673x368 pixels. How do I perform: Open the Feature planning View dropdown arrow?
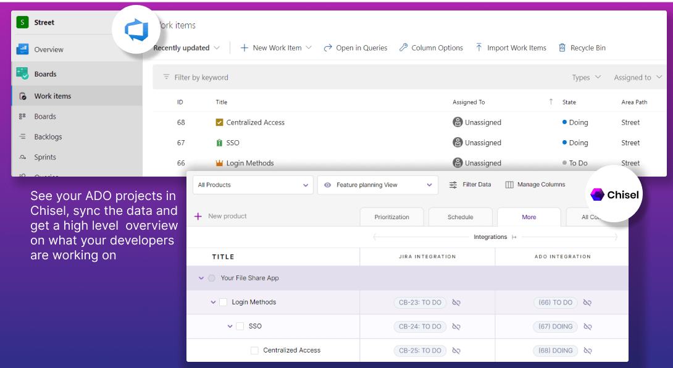pyautogui.click(x=429, y=185)
